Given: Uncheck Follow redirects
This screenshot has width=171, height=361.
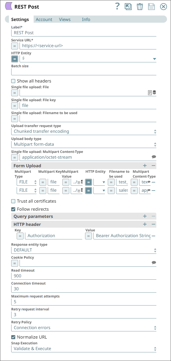Looking at the screenshot, I should pos(13,209).
